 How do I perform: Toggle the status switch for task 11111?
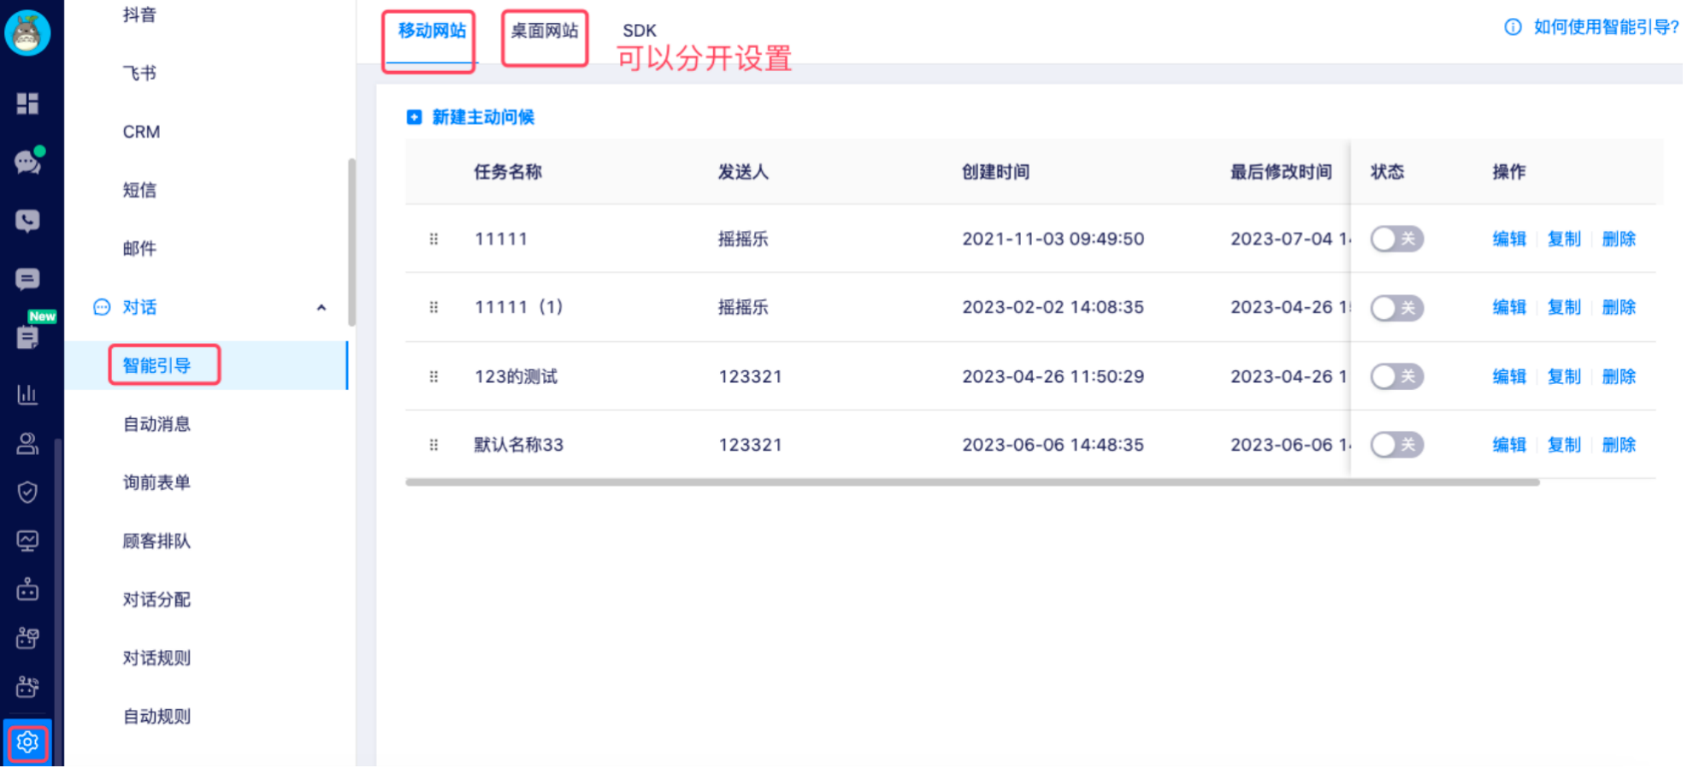click(x=1396, y=239)
